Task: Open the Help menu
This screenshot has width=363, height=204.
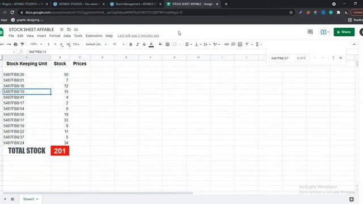Action: [x=109, y=36]
